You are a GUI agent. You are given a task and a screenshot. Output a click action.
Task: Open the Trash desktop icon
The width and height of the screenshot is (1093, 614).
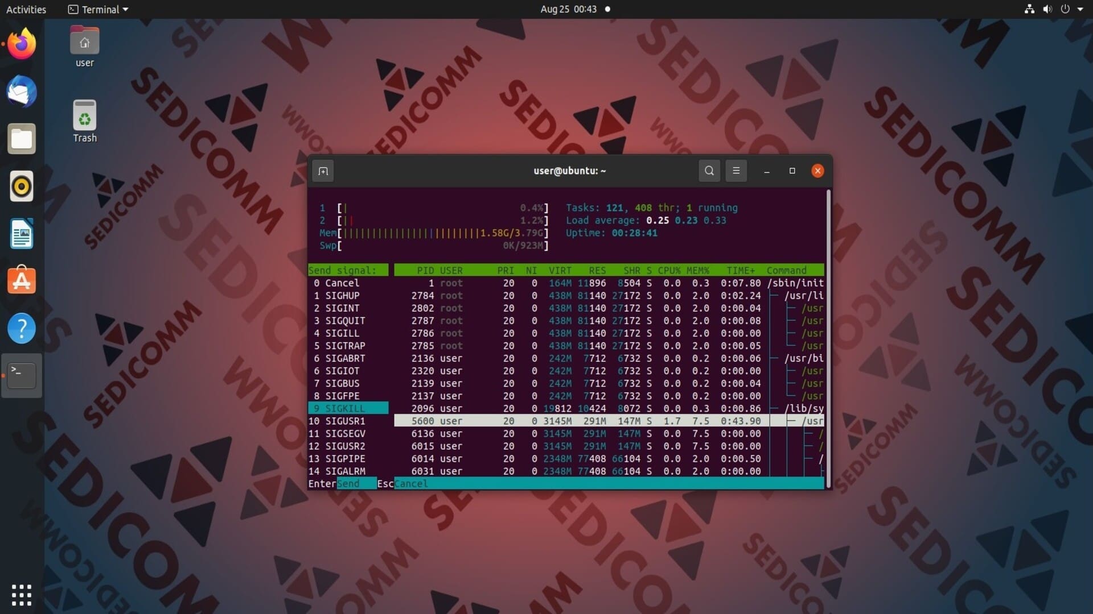point(84,121)
